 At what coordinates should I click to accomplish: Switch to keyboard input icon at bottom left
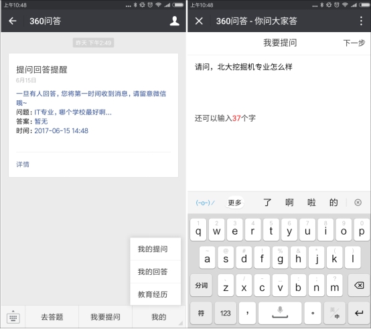13,317
